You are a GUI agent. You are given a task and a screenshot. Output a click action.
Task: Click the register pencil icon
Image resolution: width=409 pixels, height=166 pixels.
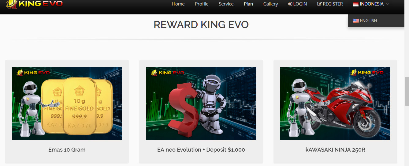coord(319,4)
